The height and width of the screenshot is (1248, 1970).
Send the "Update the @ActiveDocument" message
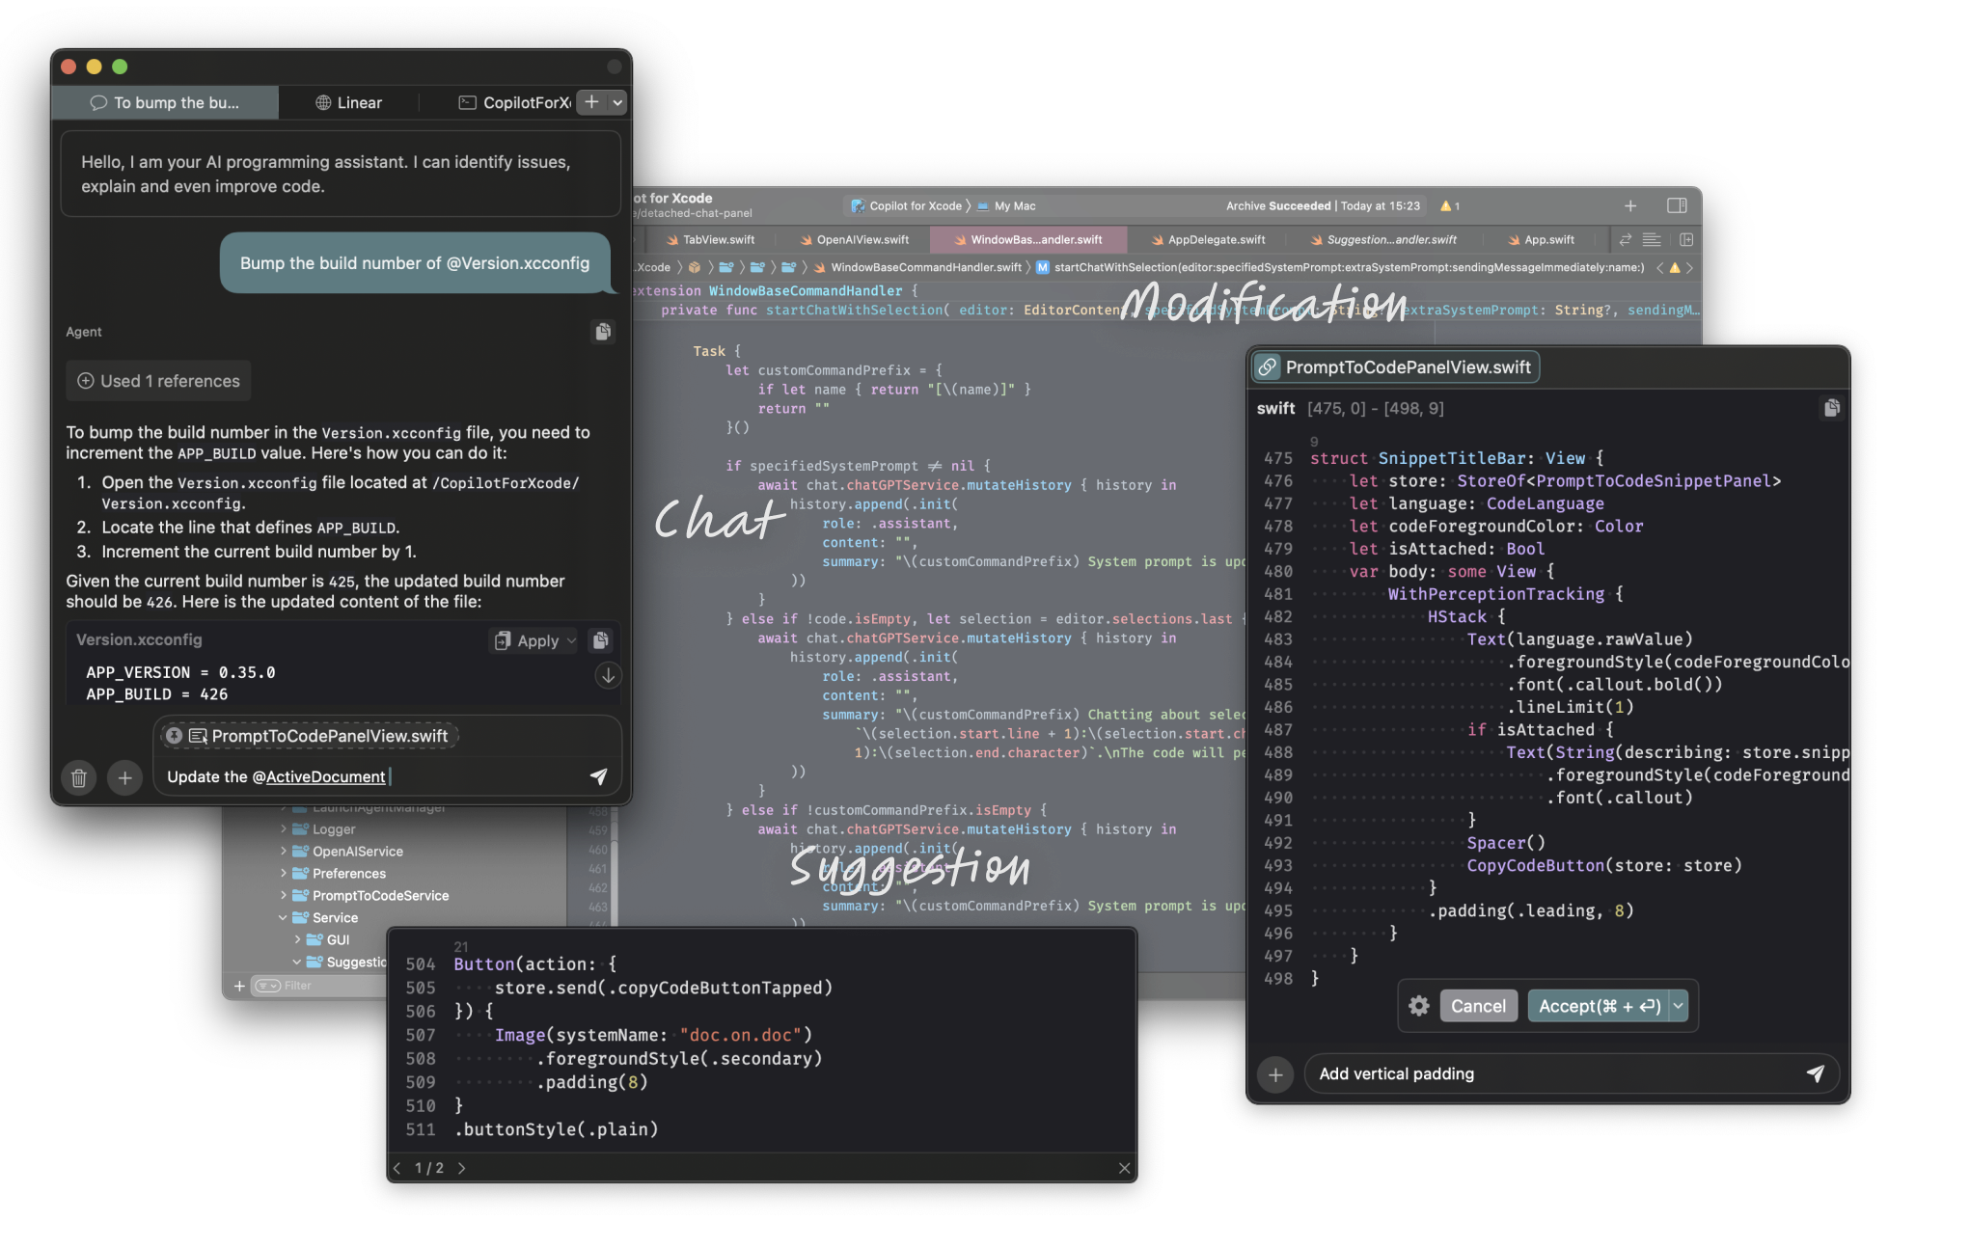[599, 776]
